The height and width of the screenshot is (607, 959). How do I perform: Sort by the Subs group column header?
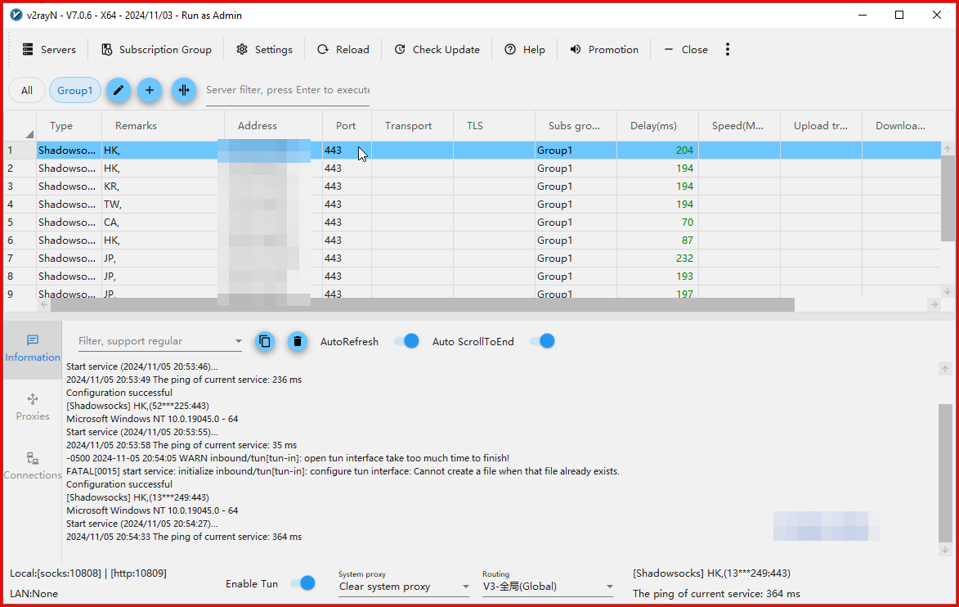point(576,125)
